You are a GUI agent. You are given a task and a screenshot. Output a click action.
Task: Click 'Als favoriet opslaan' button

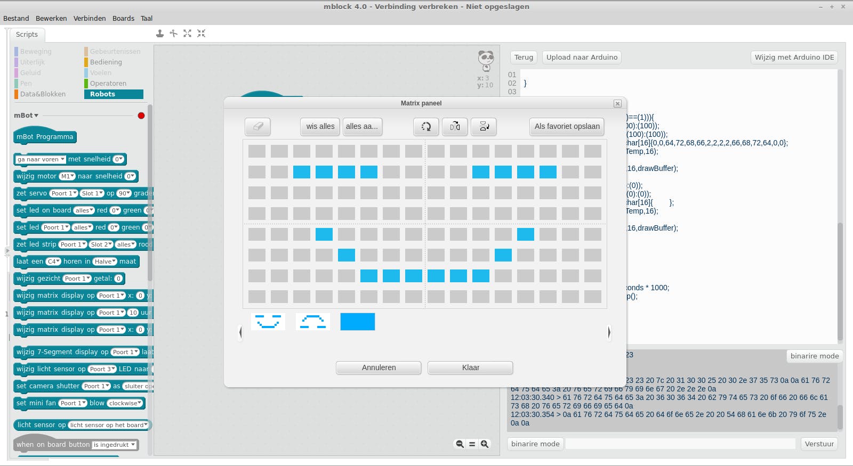567,127
